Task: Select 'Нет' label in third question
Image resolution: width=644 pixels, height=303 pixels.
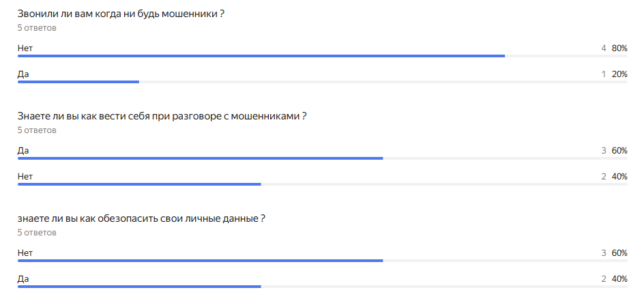Action: pyautogui.click(x=25, y=252)
